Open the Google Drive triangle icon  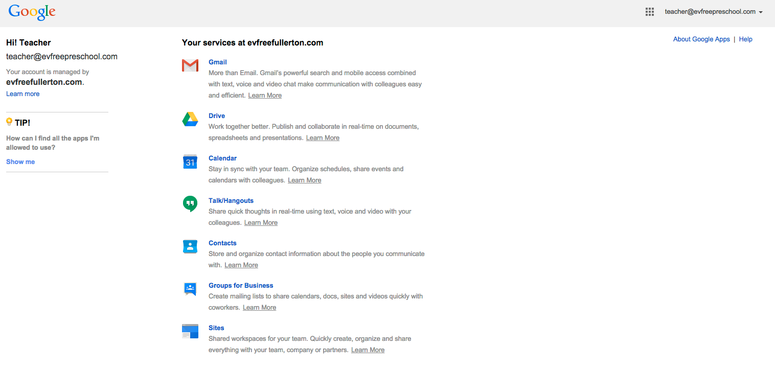tap(190, 119)
